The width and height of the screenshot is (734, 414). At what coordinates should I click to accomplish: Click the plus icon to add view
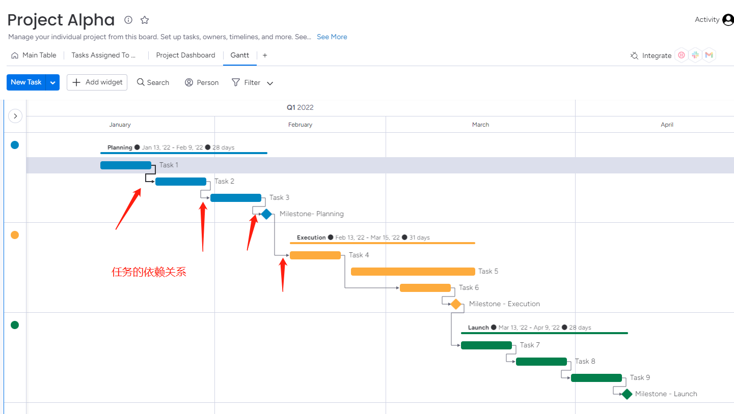tap(265, 55)
